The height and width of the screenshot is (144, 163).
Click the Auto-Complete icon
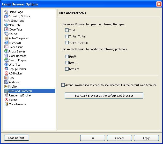click(6, 38)
